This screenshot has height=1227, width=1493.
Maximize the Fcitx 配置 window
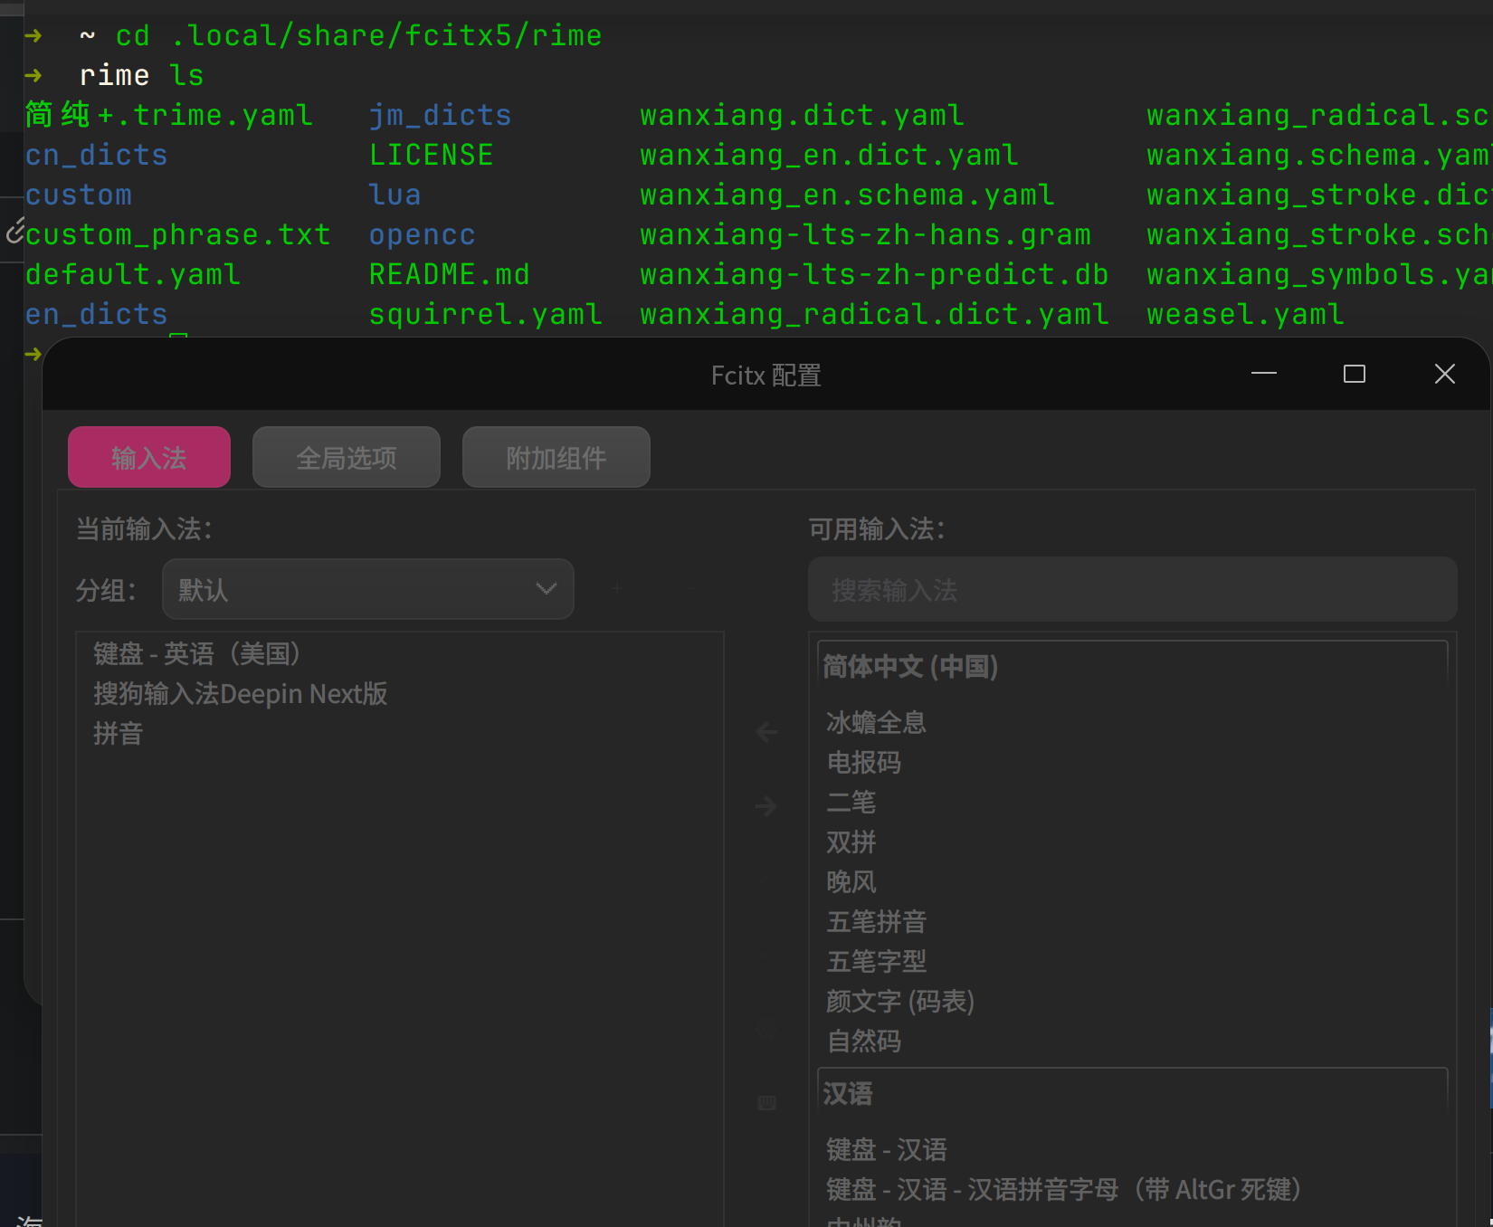click(x=1355, y=374)
